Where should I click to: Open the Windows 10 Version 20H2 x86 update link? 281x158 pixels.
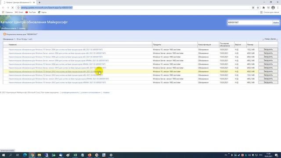tap(56, 75)
